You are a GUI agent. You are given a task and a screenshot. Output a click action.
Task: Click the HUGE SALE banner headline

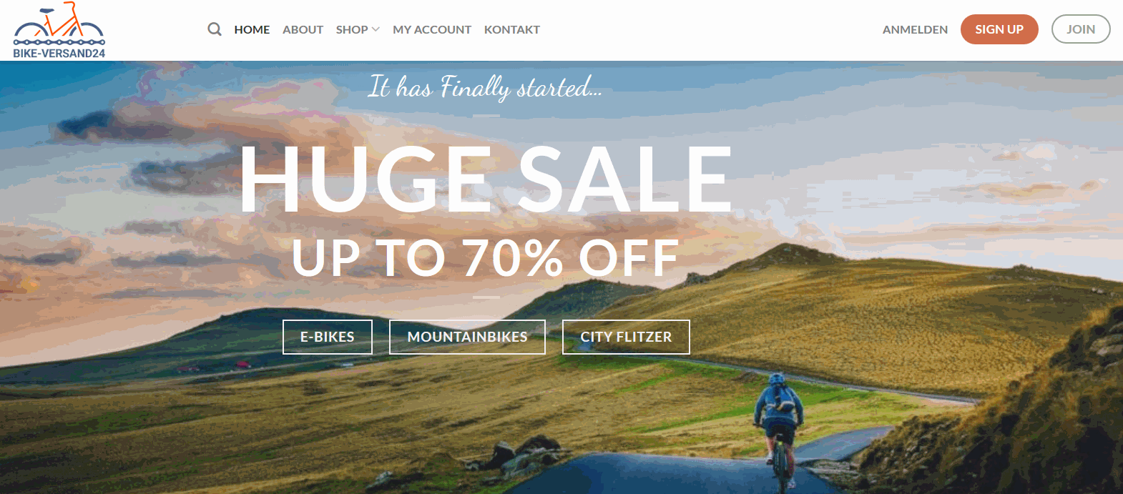click(486, 179)
